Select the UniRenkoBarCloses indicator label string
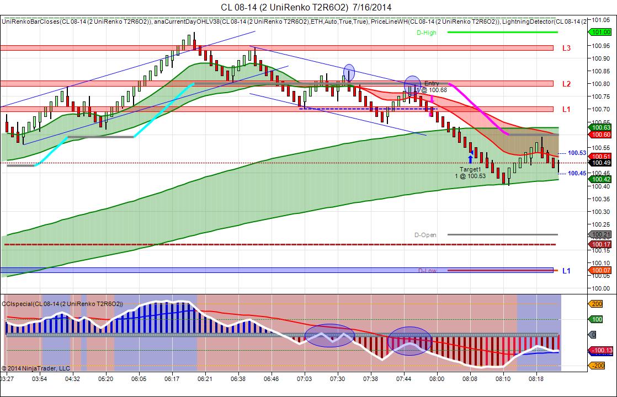Screen dimensions: 617x397 pyautogui.click(x=294, y=22)
